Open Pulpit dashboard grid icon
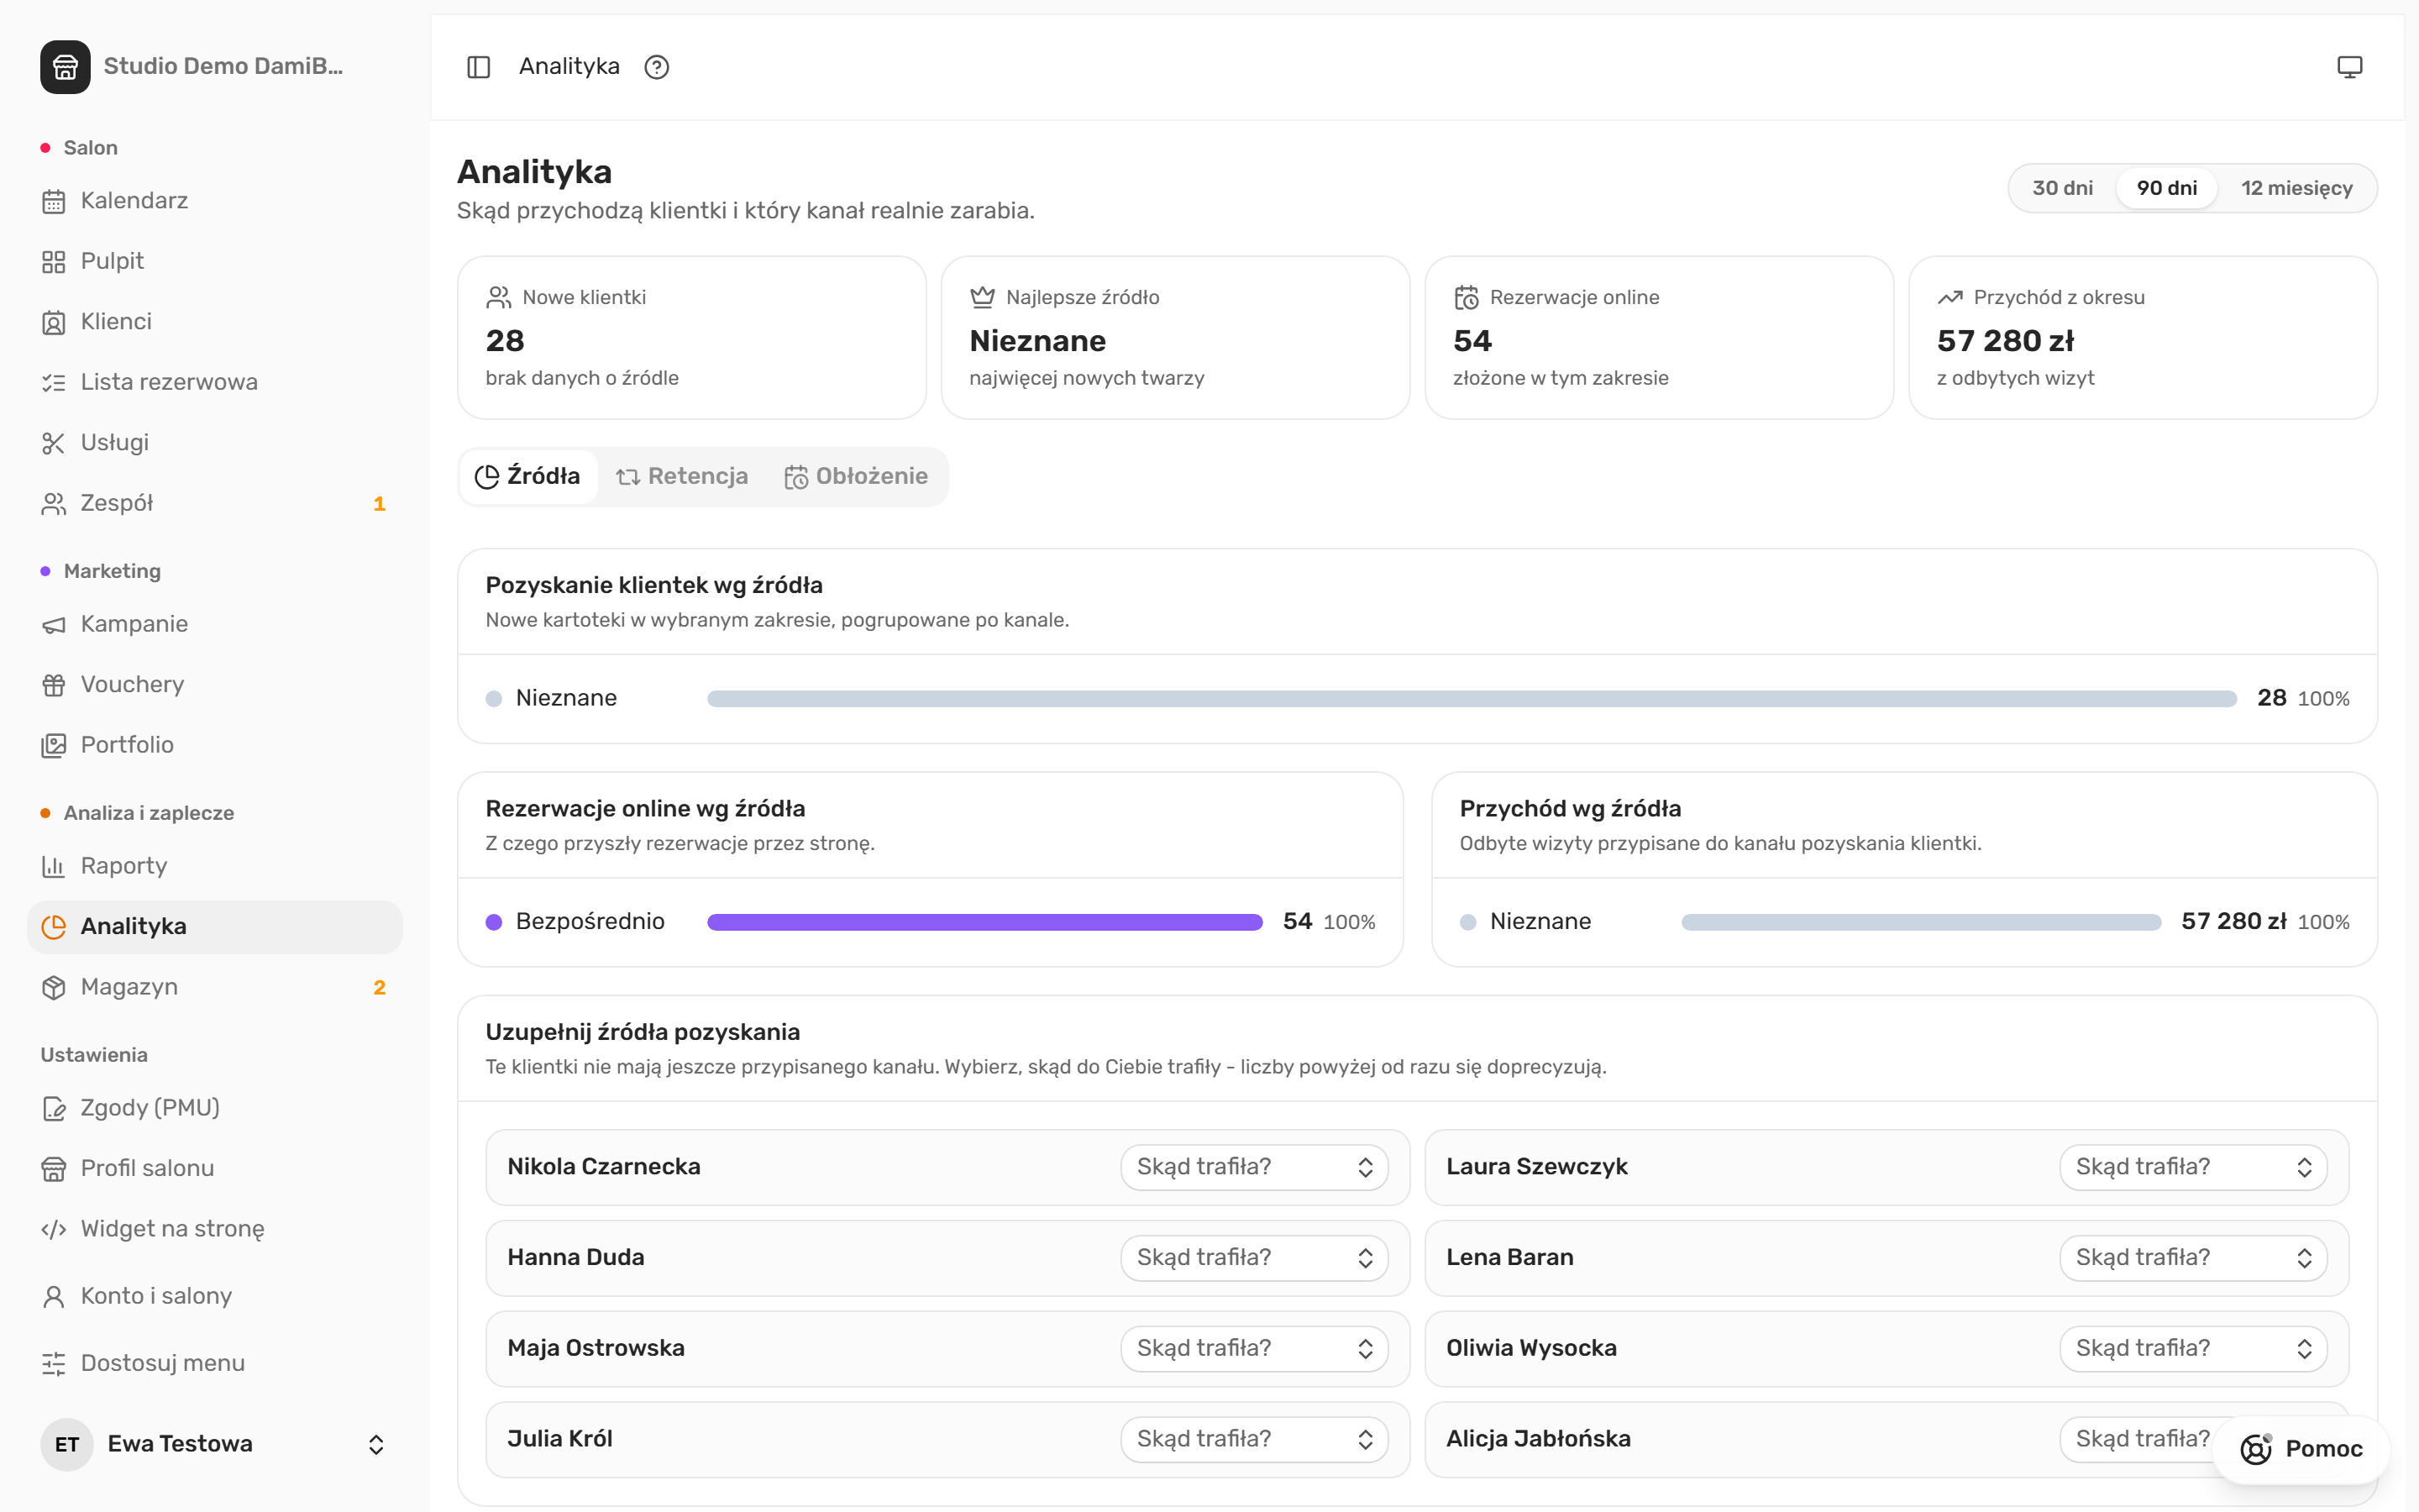 (54, 262)
